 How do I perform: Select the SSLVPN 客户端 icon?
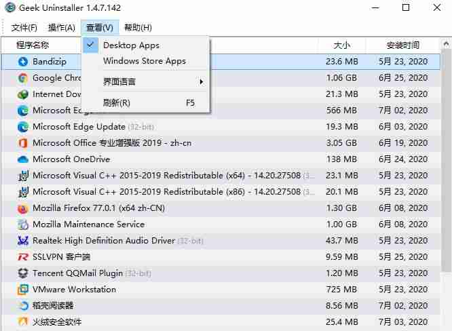click(x=23, y=257)
